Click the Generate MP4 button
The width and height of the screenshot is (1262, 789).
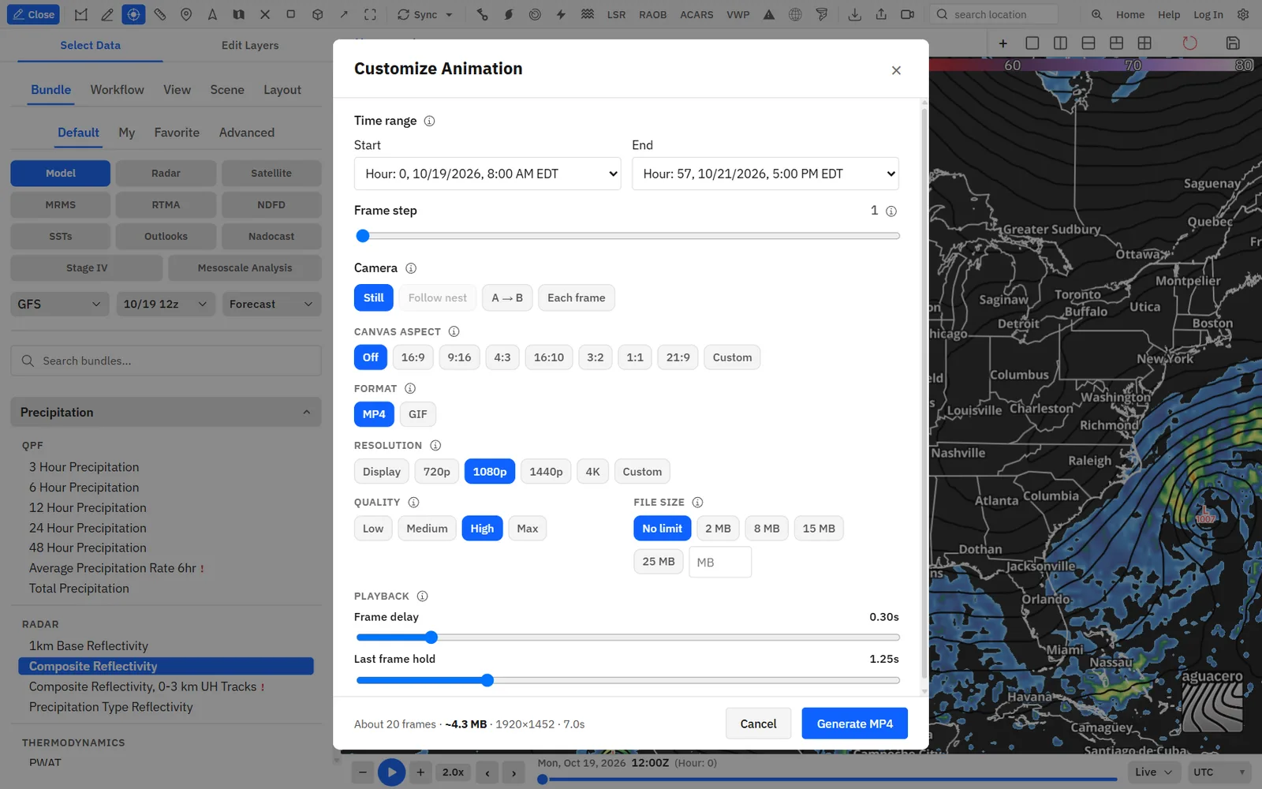pyautogui.click(x=855, y=724)
